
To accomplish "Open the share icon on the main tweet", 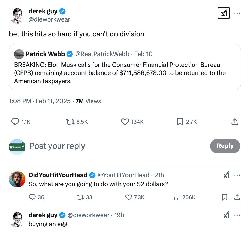I will coord(235,122).
